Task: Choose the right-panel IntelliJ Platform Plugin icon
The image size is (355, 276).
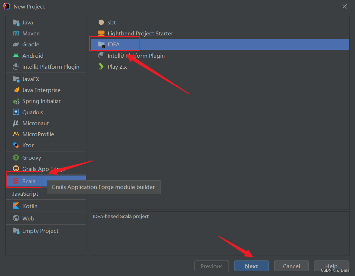Action: pyautogui.click(x=101, y=56)
